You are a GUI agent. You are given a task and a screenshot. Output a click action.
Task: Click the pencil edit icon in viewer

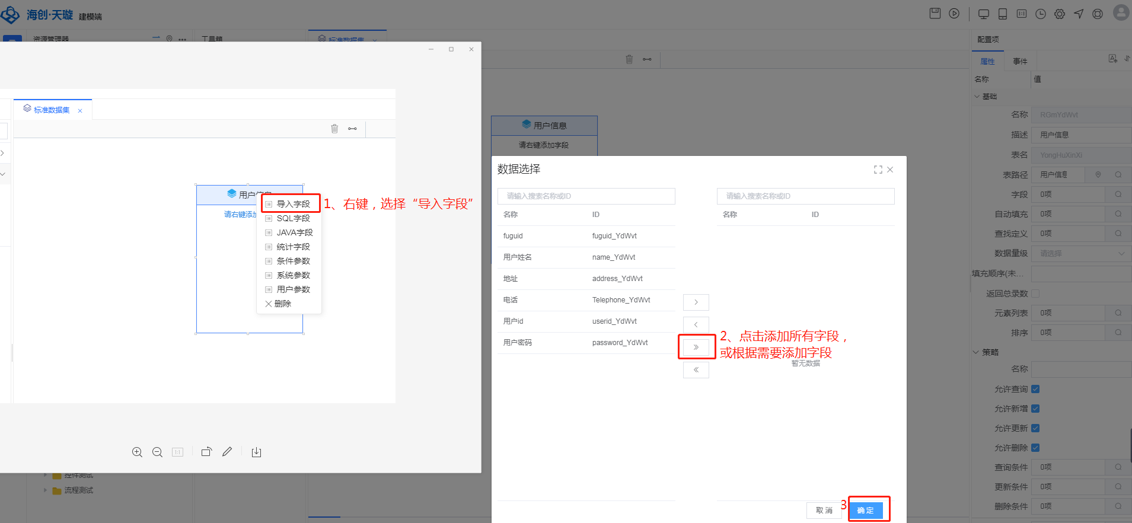(x=227, y=452)
